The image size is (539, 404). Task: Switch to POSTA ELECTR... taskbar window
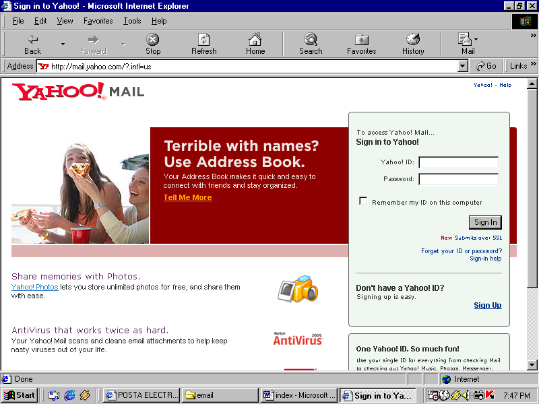click(x=141, y=395)
